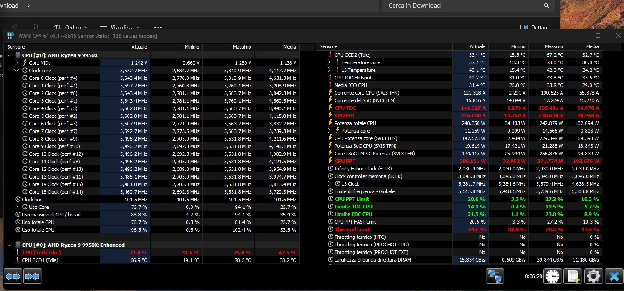Expand the L3 Clock node

[x=330, y=184]
